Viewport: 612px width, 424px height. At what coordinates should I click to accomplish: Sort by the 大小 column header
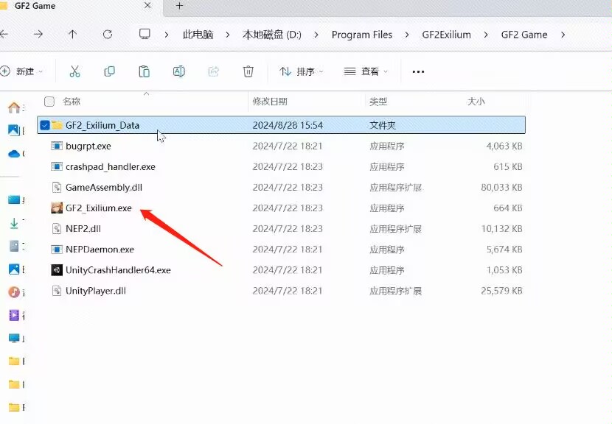click(x=476, y=102)
